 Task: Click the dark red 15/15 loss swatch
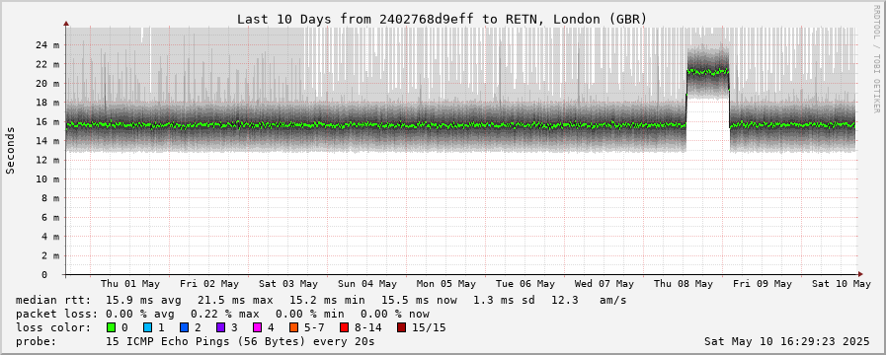(401, 327)
